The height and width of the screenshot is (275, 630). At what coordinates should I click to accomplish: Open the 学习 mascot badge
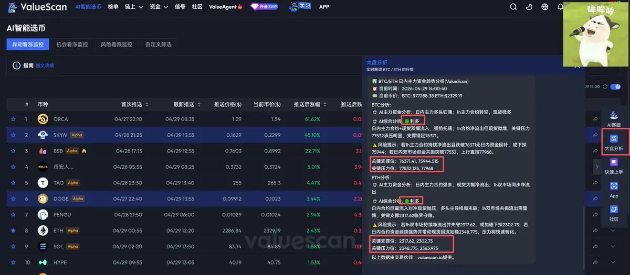point(300,7)
